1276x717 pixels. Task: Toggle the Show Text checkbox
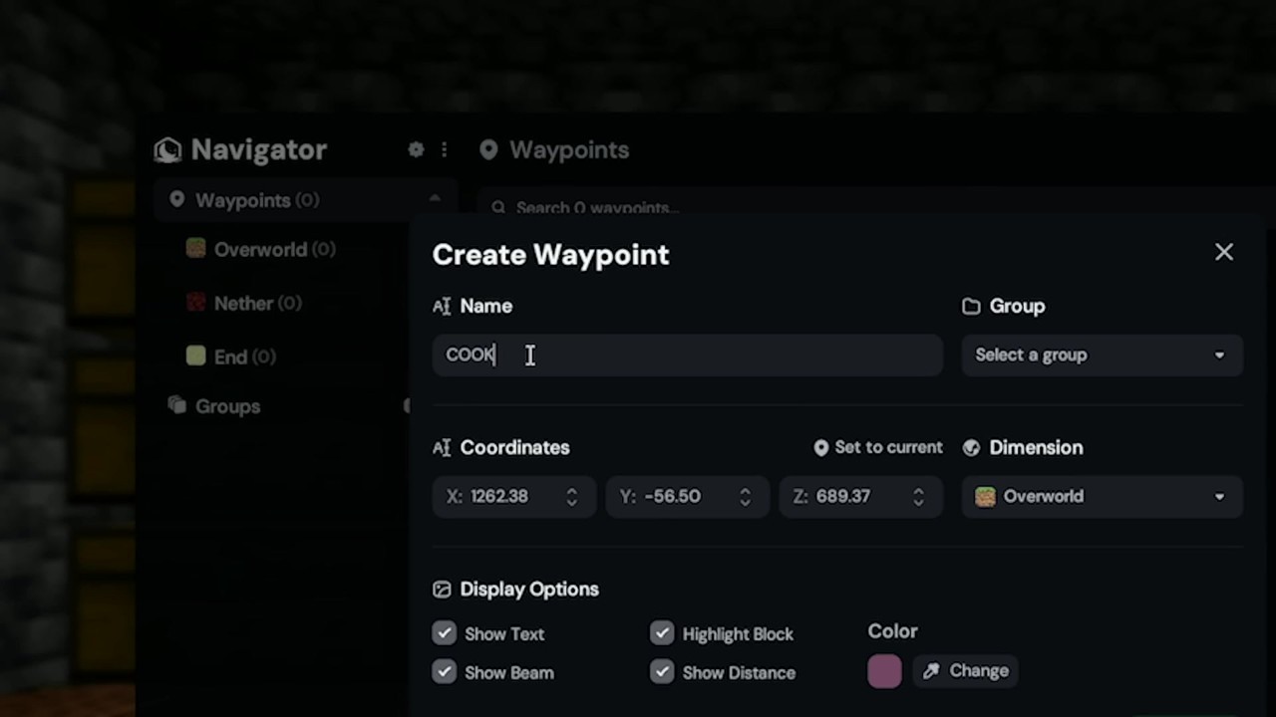click(x=445, y=633)
